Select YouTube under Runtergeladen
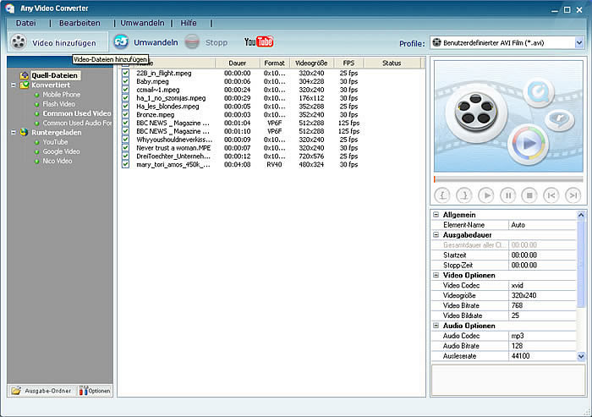Screen dimensions: 592x417 [x=55, y=142]
